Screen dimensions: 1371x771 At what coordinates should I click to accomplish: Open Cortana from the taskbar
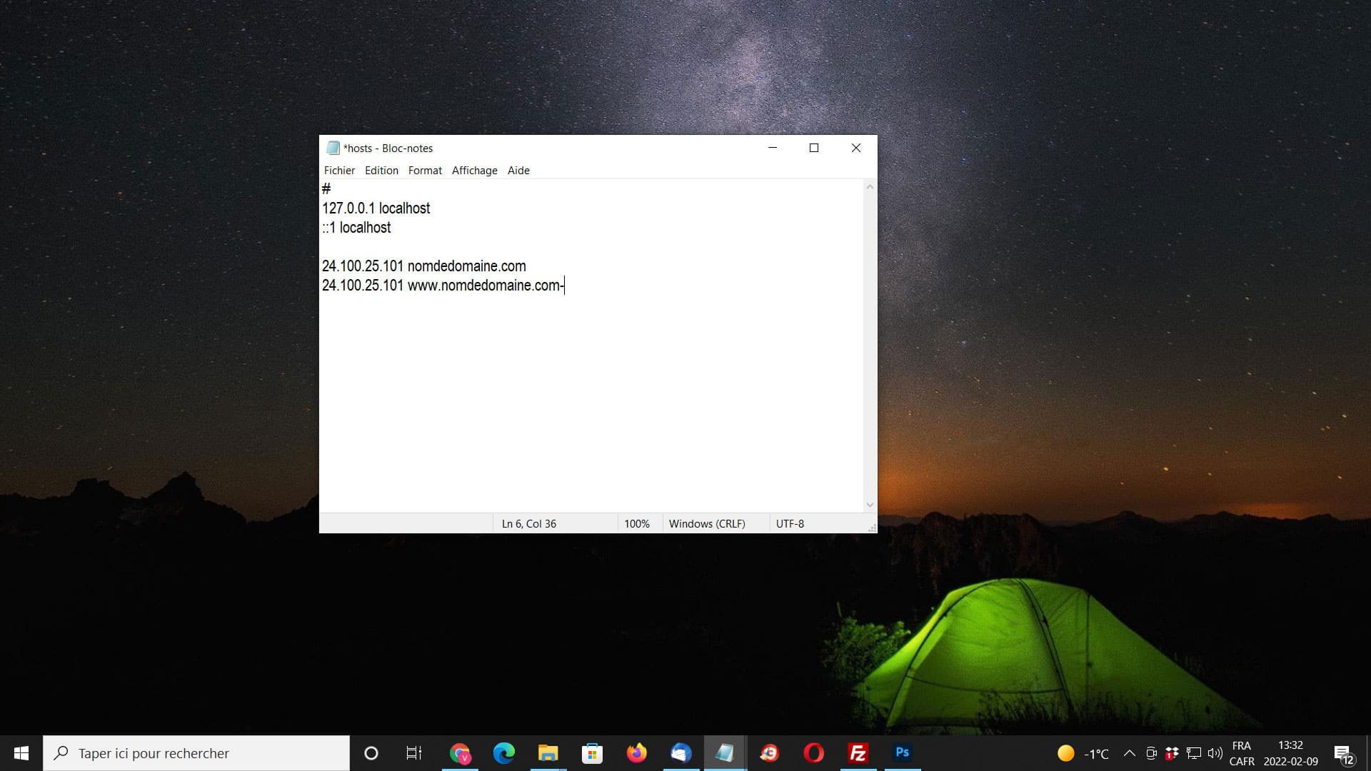click(371, 753)
